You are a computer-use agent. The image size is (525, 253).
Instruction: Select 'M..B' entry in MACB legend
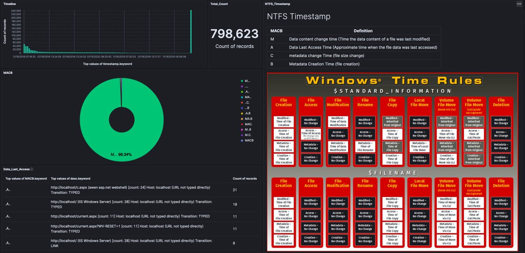pos(248,129)
